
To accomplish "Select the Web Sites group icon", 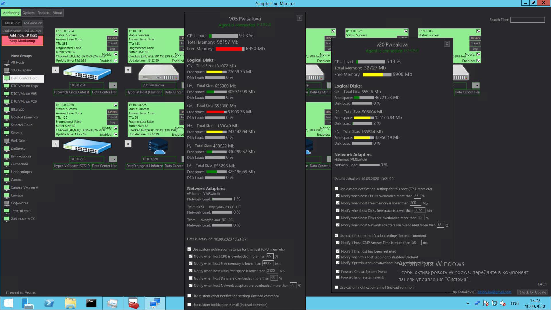I will [7, 140].
